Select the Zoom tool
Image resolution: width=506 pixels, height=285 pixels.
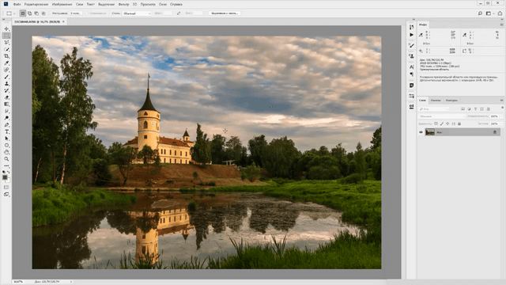pyautogui.click(x=6, y=159)
